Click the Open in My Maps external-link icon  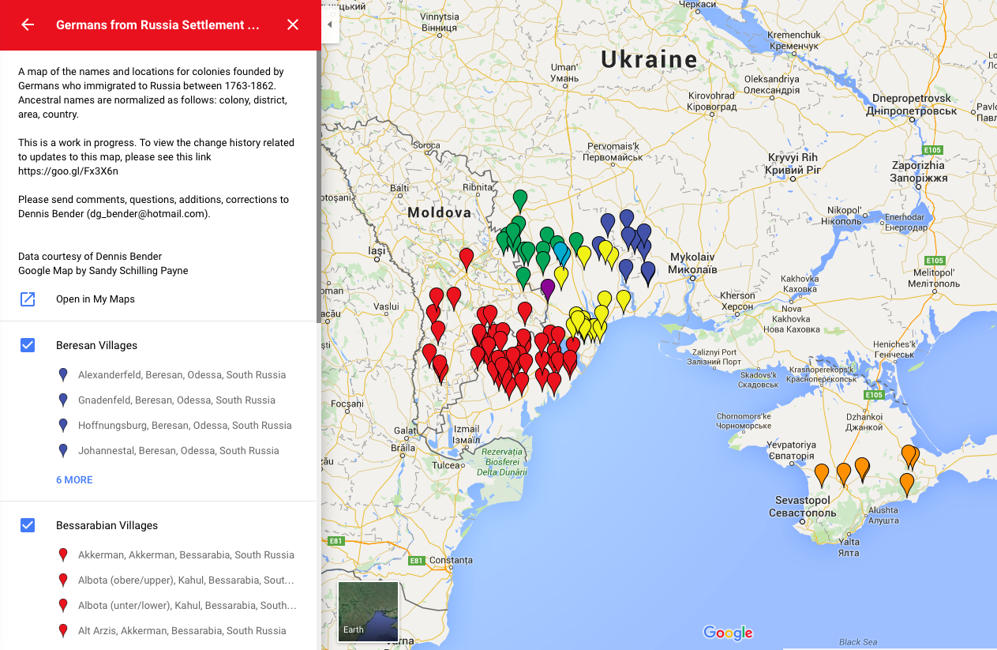[28, 299]
